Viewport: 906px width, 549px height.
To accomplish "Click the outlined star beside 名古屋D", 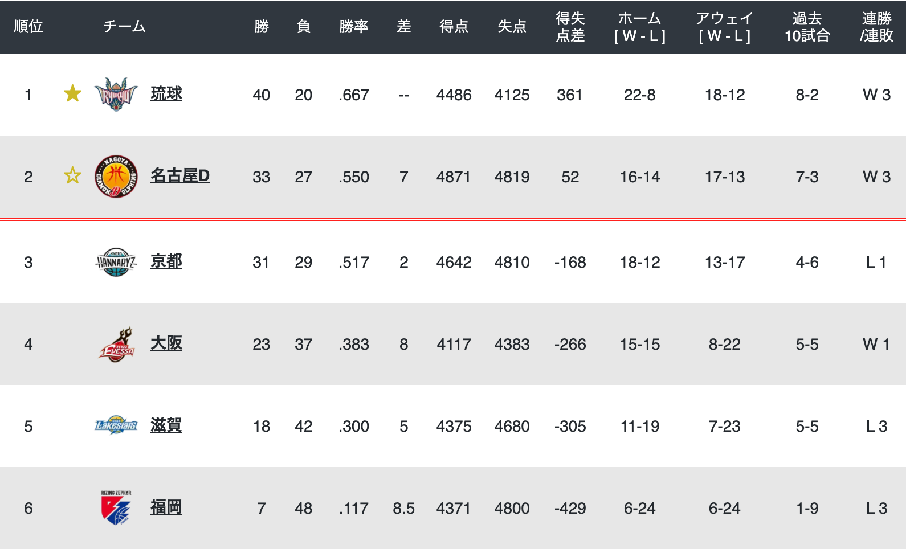I will [x=72, y=175].
